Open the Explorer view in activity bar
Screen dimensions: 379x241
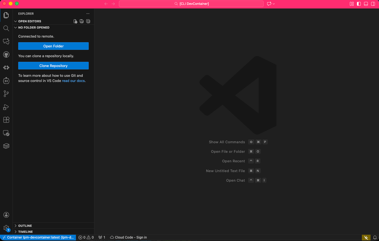click(x=6, y=15)
